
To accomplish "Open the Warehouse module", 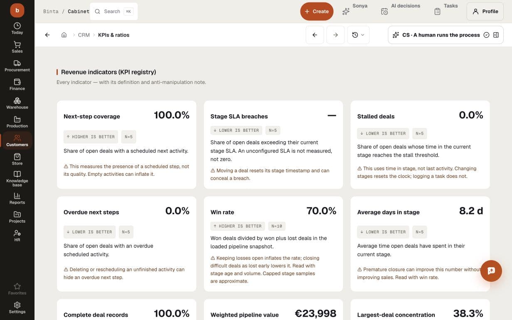I will click(17, 103).
